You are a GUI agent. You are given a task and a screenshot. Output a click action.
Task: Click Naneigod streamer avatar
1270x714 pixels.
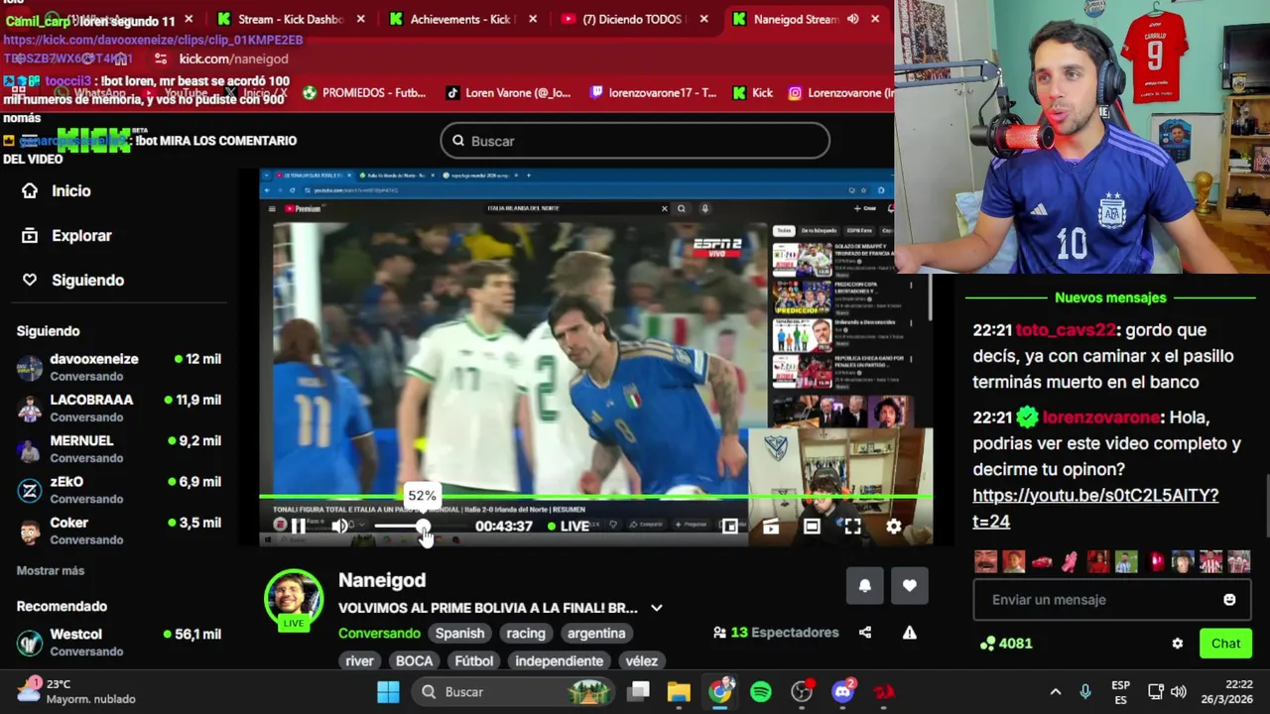point(294,599)
